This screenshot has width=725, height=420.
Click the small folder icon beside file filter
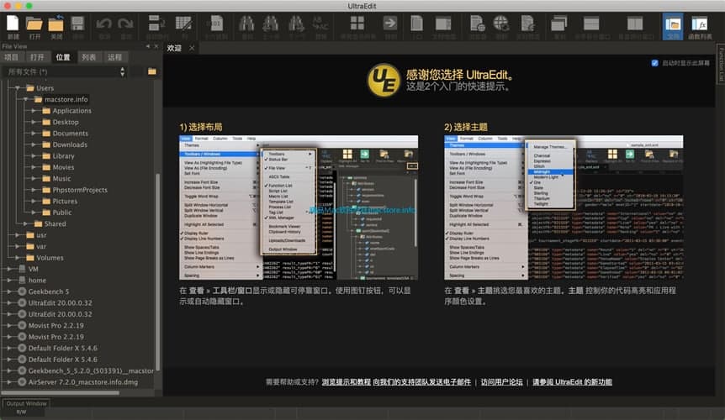(x=152, y=71)
